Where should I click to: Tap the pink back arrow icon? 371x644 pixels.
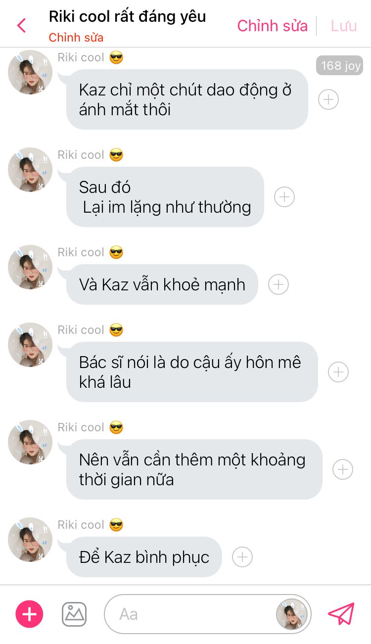point(21,25)
